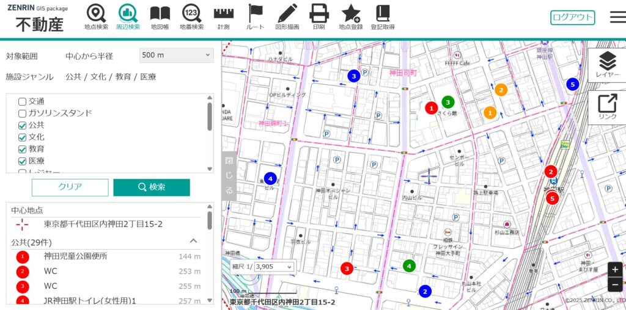
Task: Click the 印刷 print icon
Action: click(319, 16)
